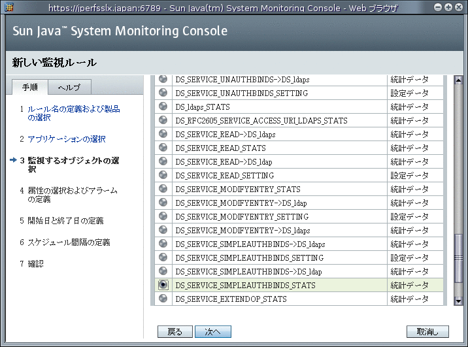Click text DS_SERVICE_SIMPLEAUTHBINDS_STATS
This screenshot has height=347, width=468.
245,285
